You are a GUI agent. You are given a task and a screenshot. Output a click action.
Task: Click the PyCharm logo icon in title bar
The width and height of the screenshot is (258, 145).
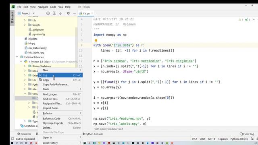[13, 7]
